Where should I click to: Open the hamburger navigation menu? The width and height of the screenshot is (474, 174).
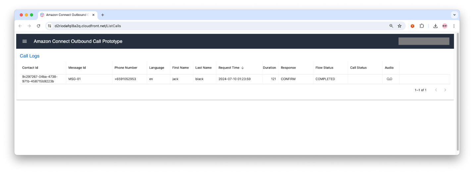coord(25,41)
